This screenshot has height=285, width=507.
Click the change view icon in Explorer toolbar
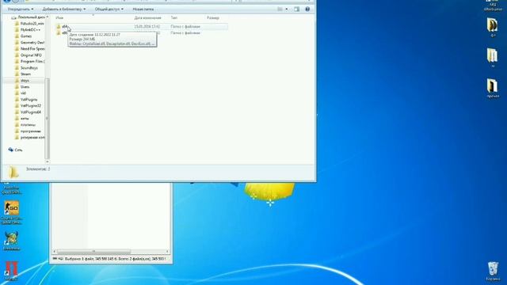280,9
